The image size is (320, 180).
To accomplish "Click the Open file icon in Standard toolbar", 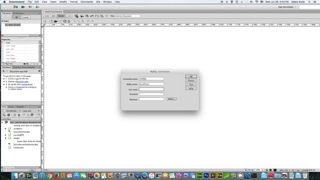I will [50, 21].
